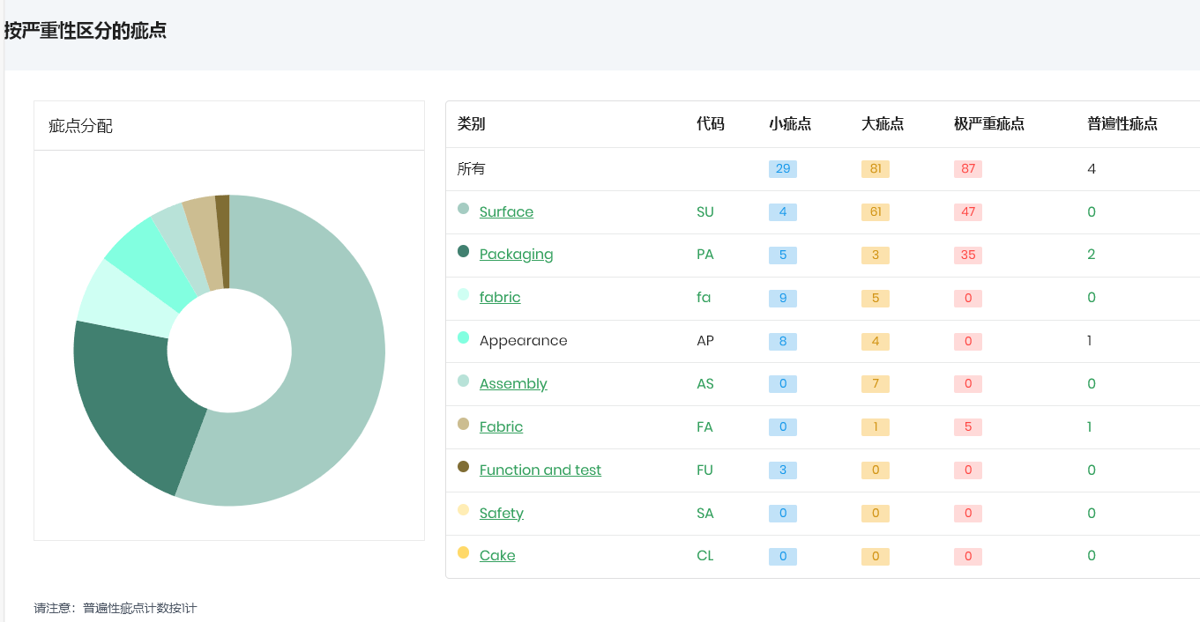
Task: Click the Safety legend color dot
Action: pos(463,509)
